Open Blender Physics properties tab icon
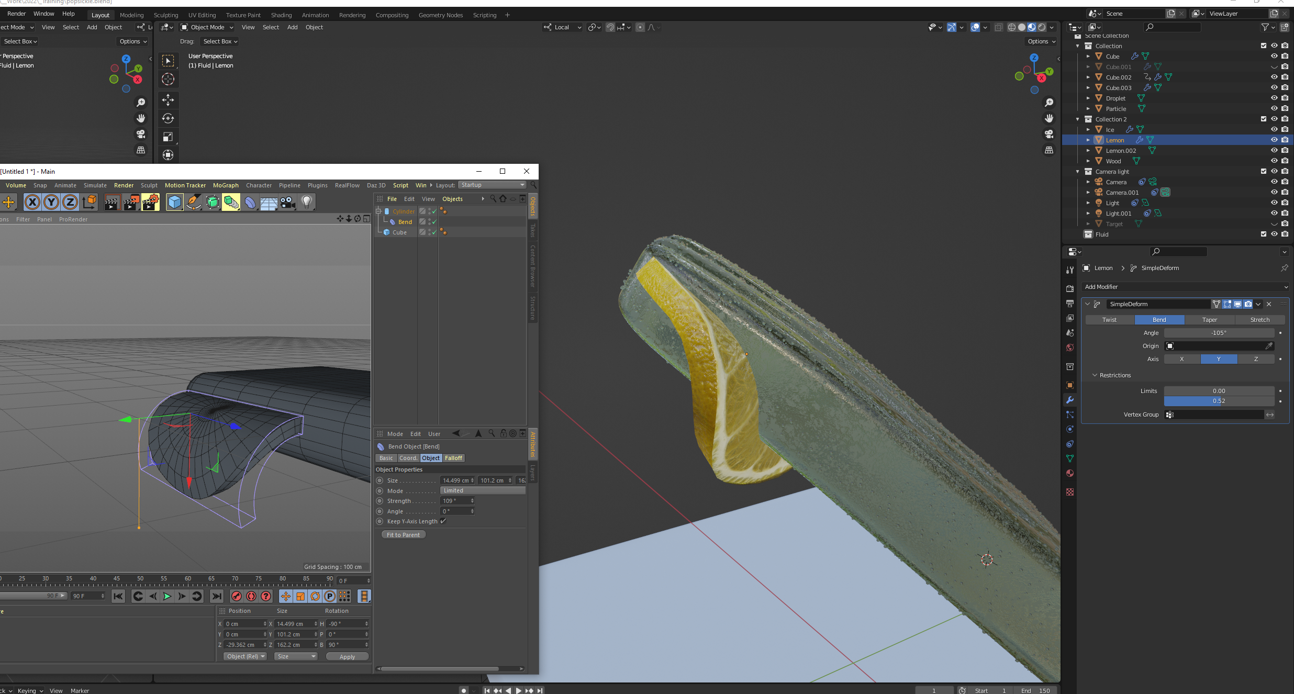The height and width of the screenshot is (694, 1294). click(x=1070, y=429)
